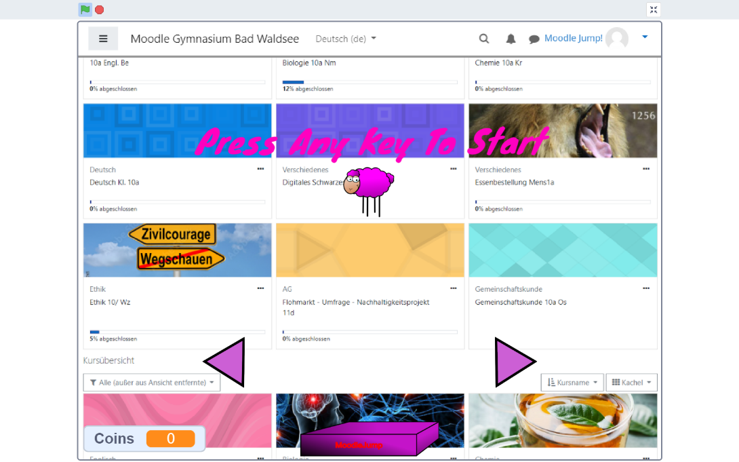
Task: Open the notifications bell icon
Action: (x=511, y=39)
